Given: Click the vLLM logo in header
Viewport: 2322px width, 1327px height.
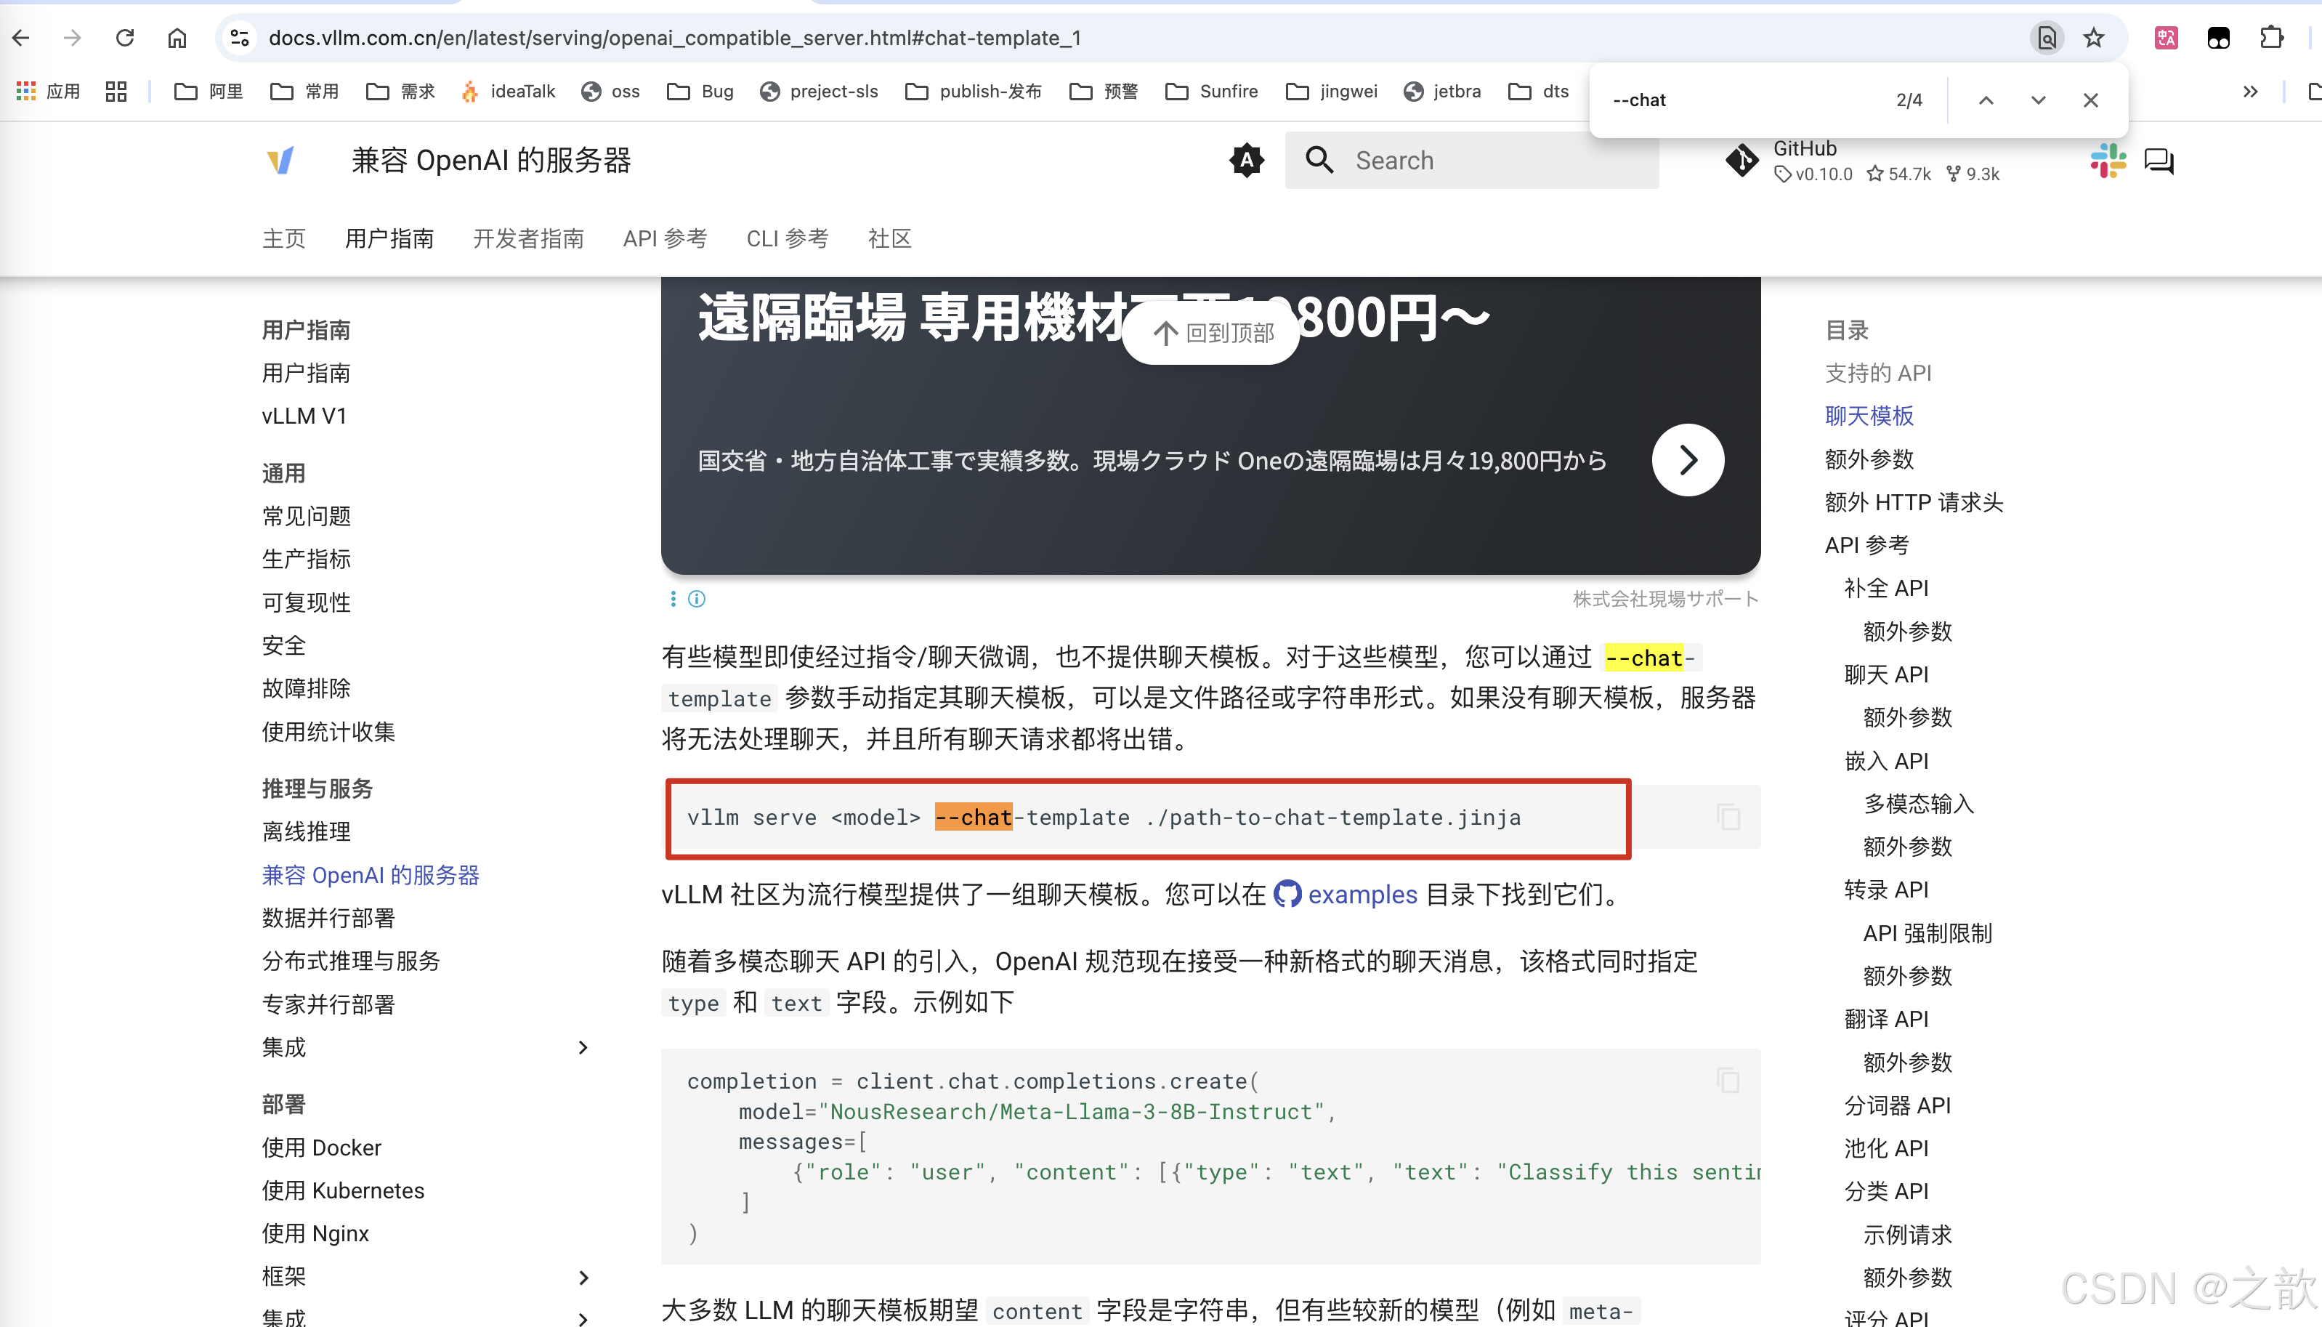Looking at the screenshot, I should [x=280, y=161].
